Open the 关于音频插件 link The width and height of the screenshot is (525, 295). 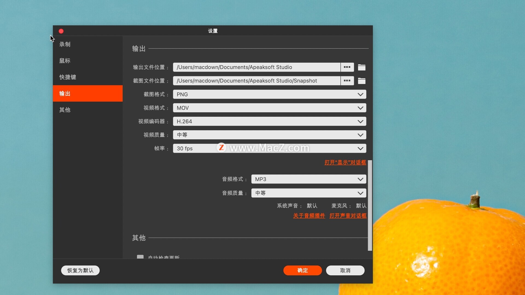click(x=309, y=216)
